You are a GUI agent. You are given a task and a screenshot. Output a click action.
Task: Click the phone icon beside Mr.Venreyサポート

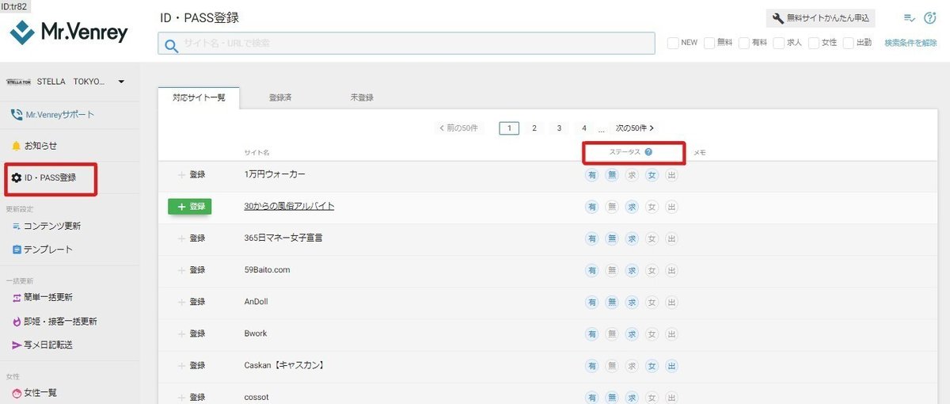click(x=17, y=115)
